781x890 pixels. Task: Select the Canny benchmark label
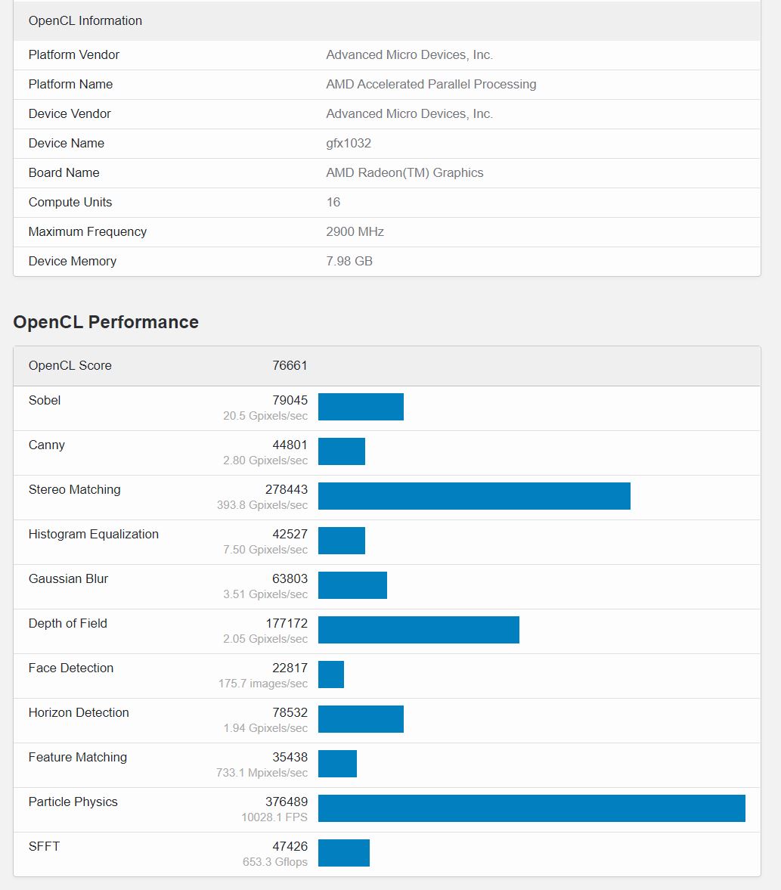(x=47, y=445)
